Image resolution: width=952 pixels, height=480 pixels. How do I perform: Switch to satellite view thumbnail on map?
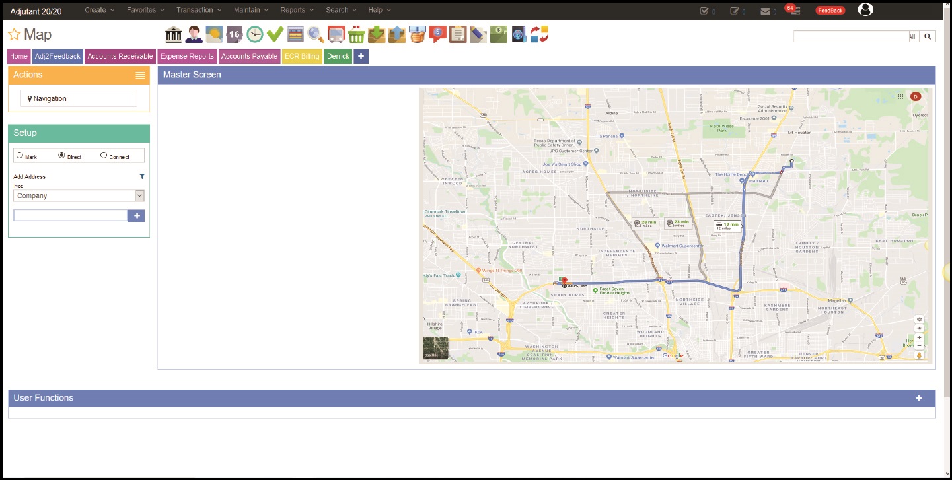pos(435,348)
